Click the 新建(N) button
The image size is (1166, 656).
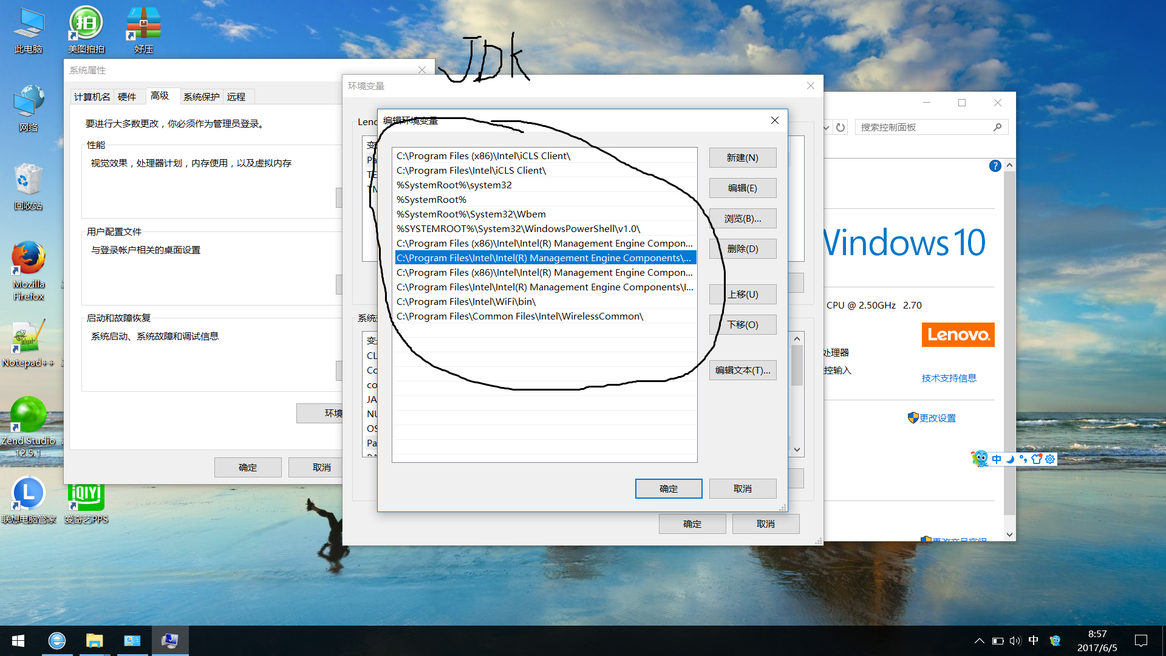point(743,158)
